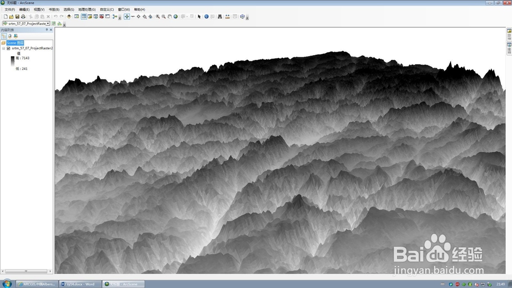
Task: Launch the ModelBuilder window
Action: point(115,16)
